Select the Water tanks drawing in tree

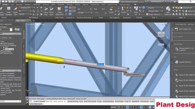[x=9, y=49]
